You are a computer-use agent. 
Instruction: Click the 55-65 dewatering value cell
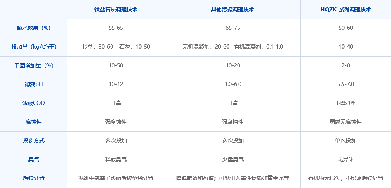point(116,28)
